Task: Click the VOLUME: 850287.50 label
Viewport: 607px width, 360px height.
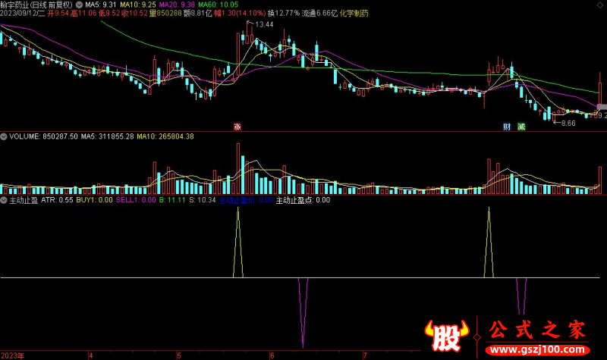Action: [x=43, y=136]
